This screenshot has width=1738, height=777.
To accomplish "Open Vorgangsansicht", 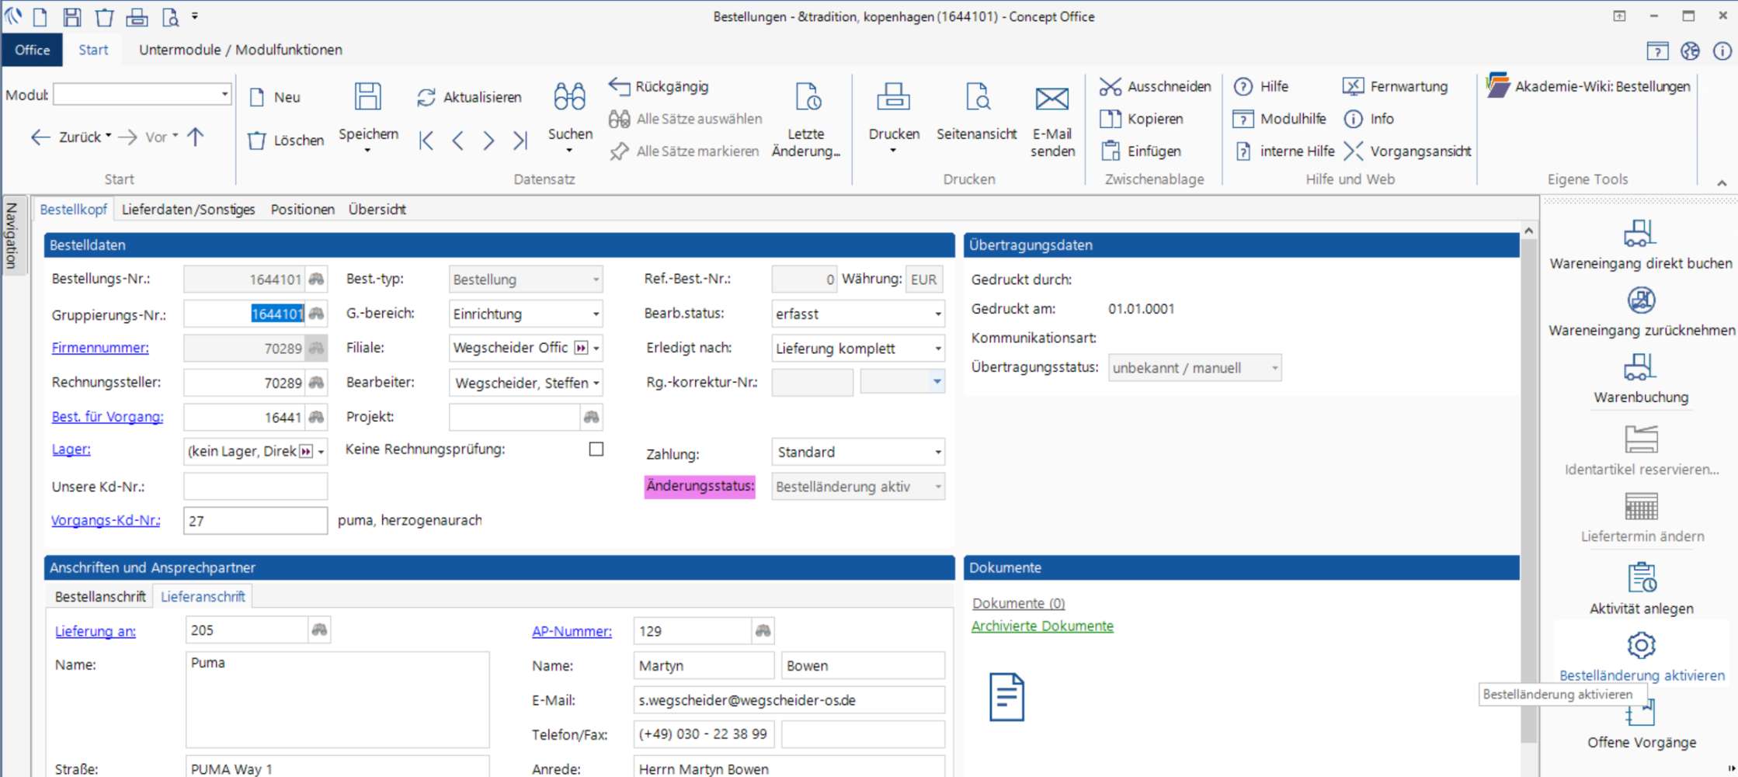I will click(1407, 151).
